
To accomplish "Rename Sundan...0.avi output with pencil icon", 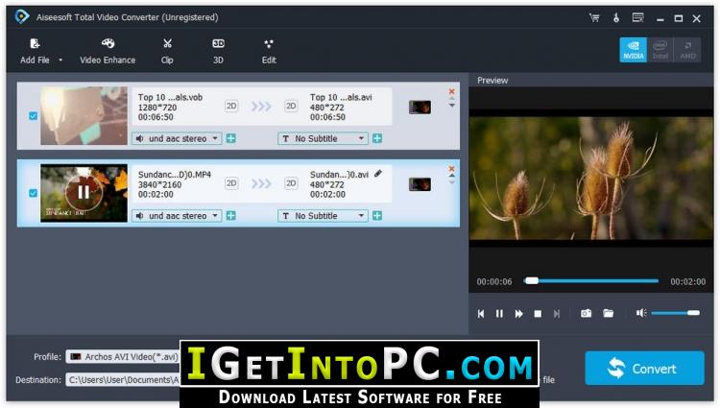I will click(x=378, y=174).
